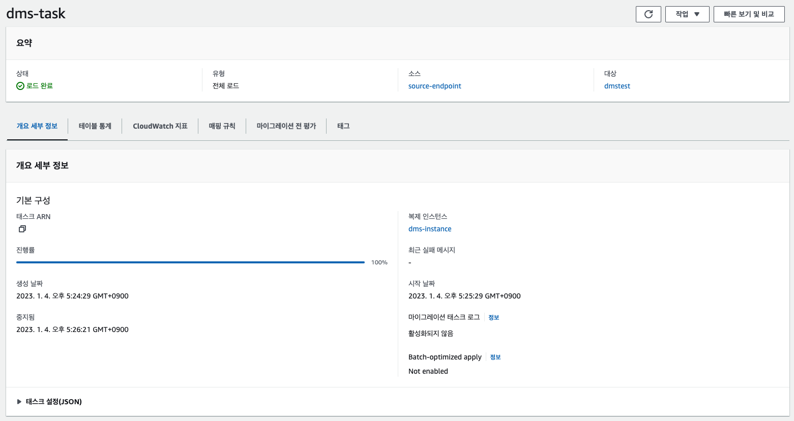Click the dms-task page title
794x421 pixels.
click(36, 13)
